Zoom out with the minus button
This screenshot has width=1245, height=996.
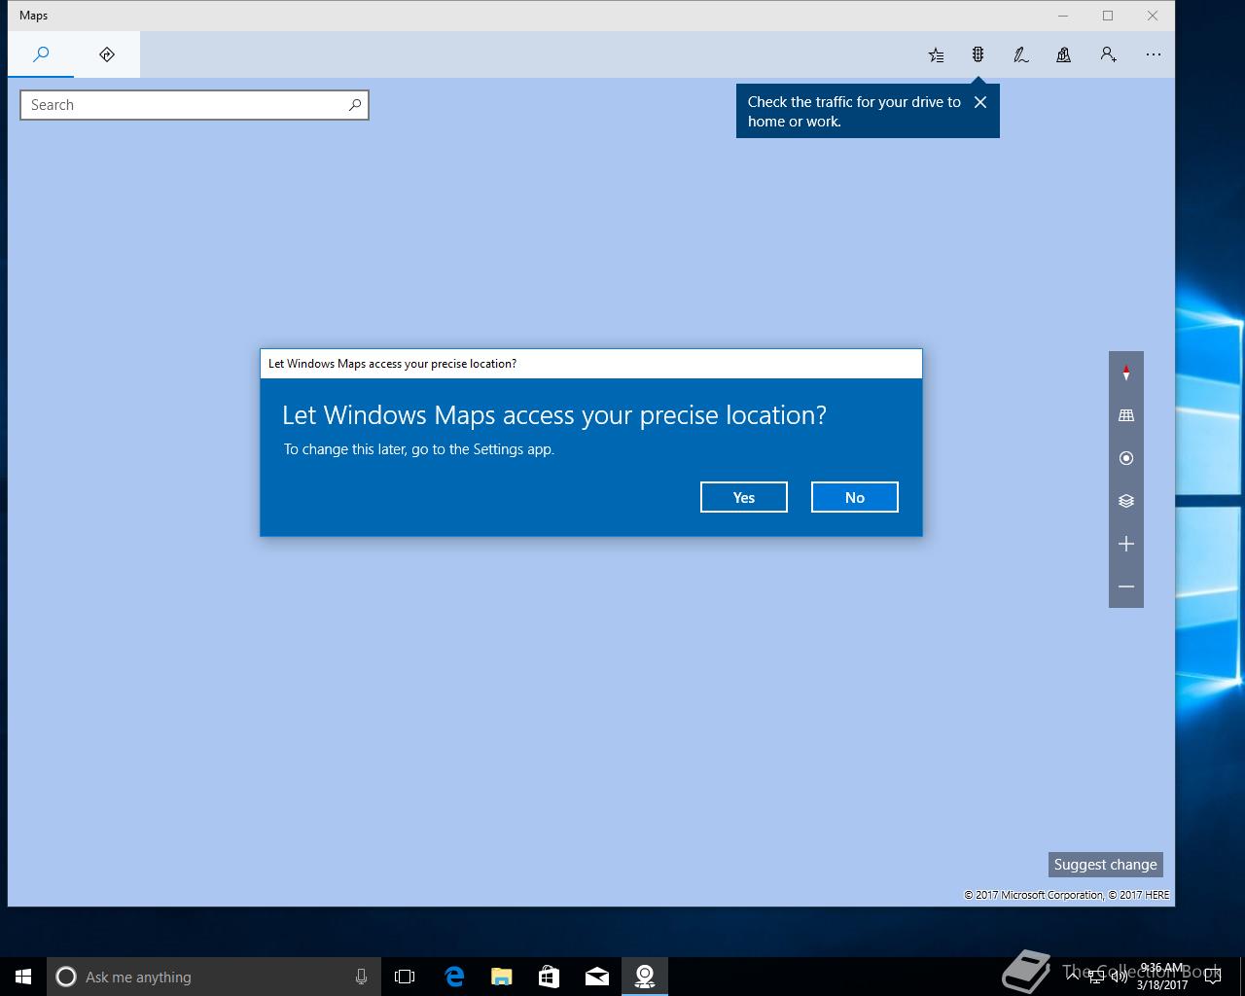tap(1126, 587)
